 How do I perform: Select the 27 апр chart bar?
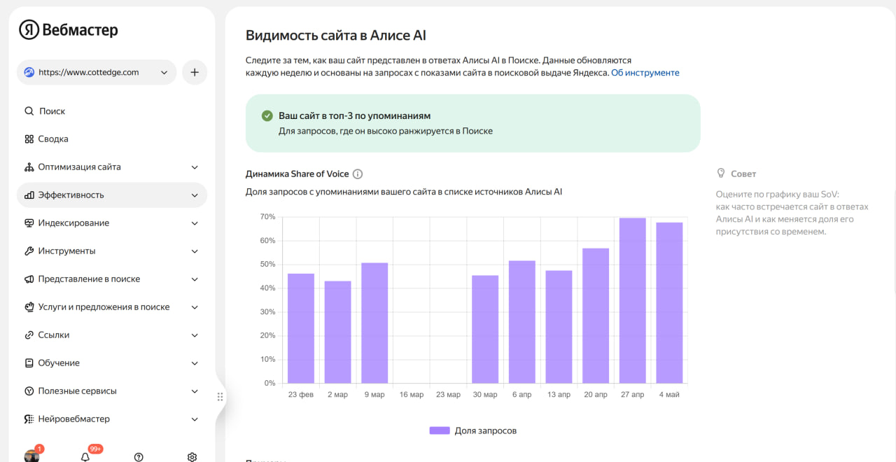click(633, 300)
